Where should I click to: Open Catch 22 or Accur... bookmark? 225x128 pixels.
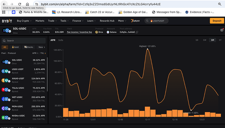(100, 12)
